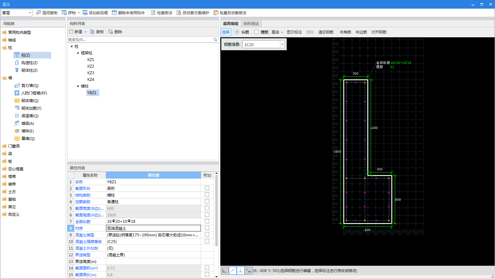Click the 选择 button
This screenshot has width=495, height=279.
(226, 32)
